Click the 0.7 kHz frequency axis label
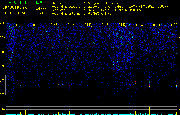180x115 pixels. click(2, 95)
